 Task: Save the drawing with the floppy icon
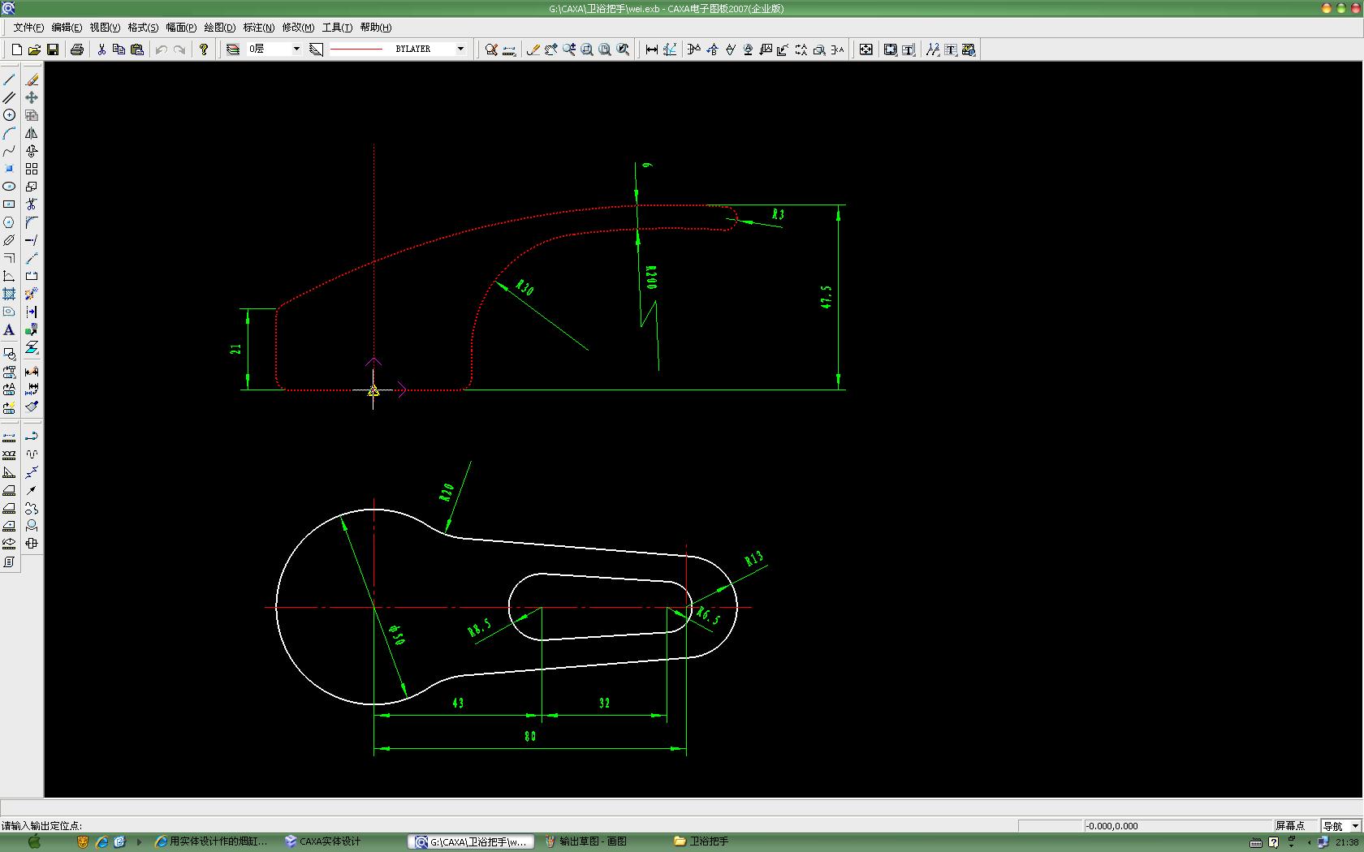53,49
